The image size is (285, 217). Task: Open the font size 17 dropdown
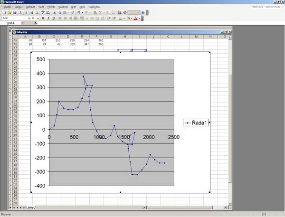38,18
